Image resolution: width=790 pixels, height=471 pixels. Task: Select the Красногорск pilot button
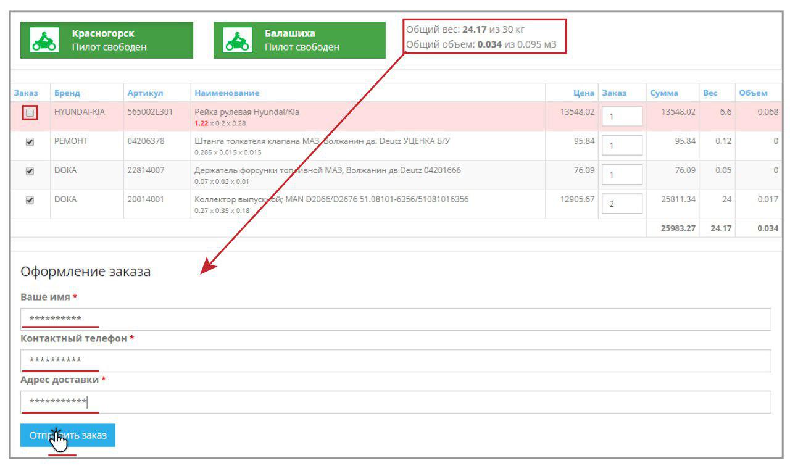tap(107, 41)
